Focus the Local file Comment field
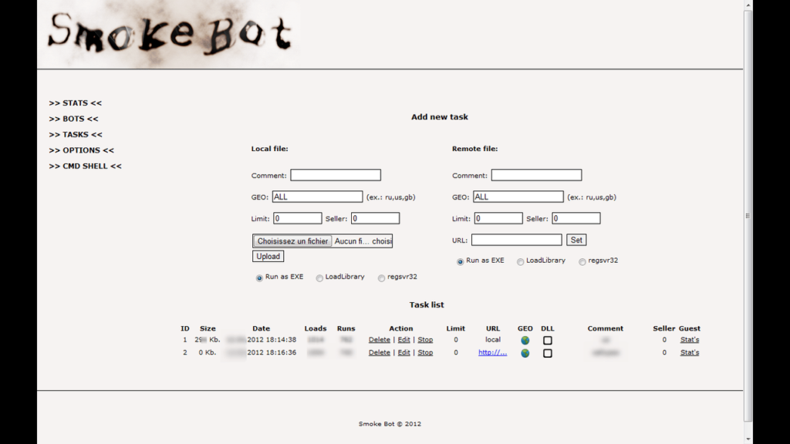The image size is (790, 444). [336, 175]
